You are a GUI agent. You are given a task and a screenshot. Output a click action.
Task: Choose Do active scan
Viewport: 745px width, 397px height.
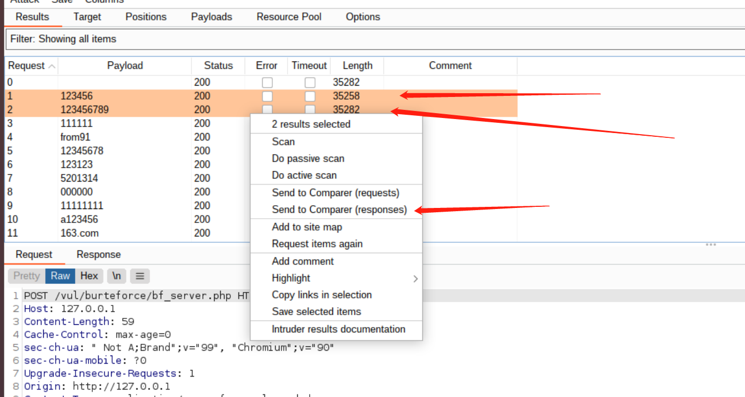coord(336,175)
